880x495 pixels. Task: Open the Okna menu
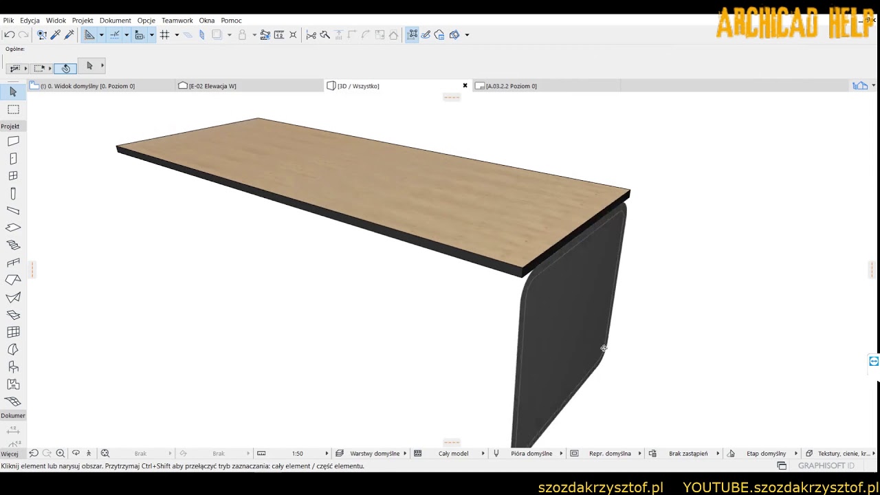tap(207, 21)
